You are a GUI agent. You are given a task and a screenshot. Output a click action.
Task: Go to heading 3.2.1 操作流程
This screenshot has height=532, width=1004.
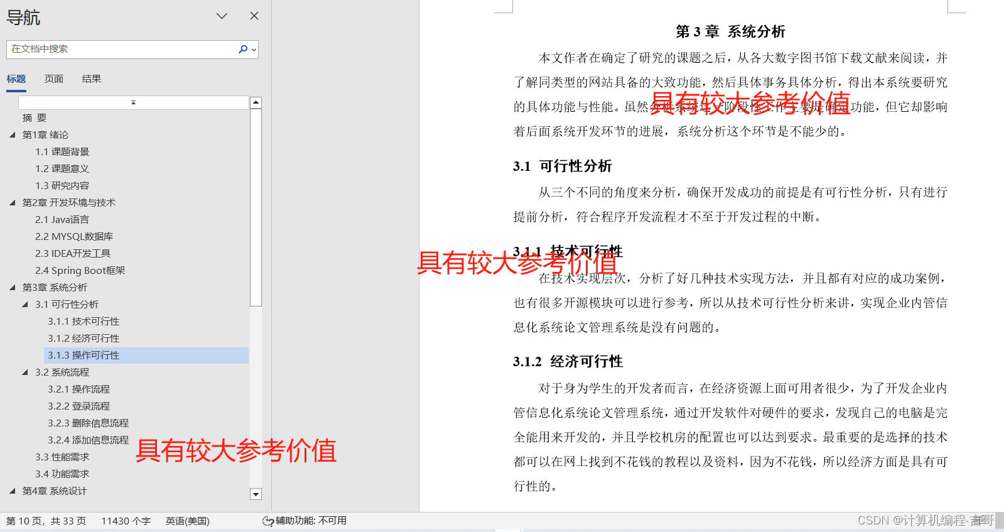pos(78,389)
